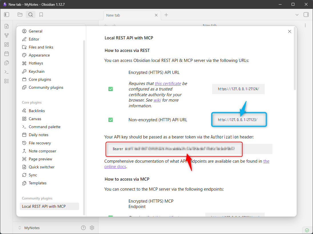Viewport: 313px width, 234px height.
Task: Open graph view ribbon icon
Action: pos(7,35)
